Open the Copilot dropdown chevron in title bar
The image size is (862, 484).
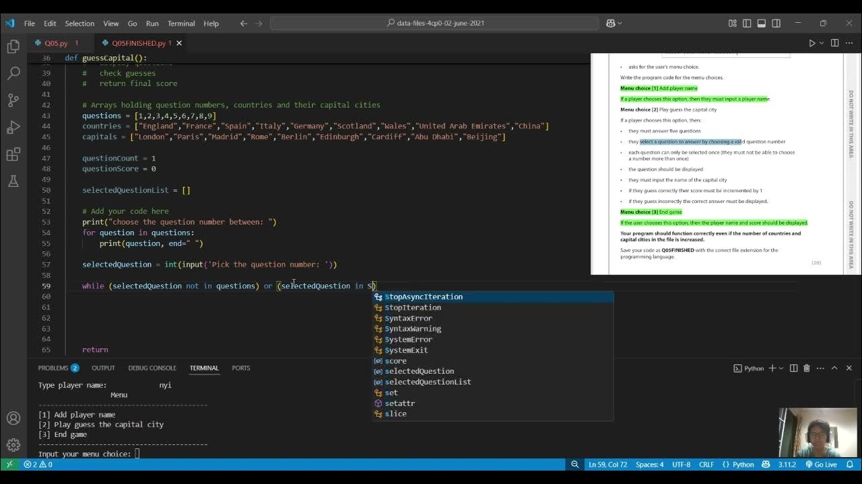[620, 23]
